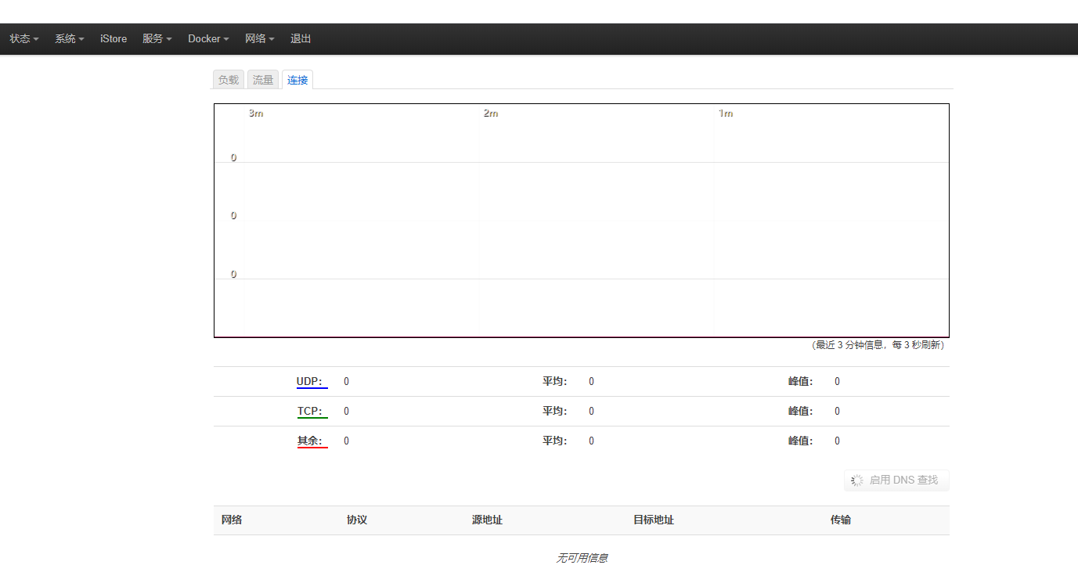This screenshot has height=583, width=1078.
Task: Click the 退出 logout link
Action: click(x=301, y=39)
